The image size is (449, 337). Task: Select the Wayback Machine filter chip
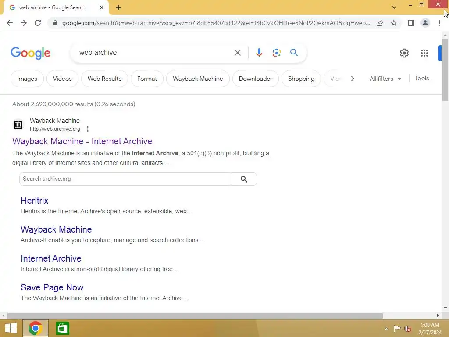198,79
